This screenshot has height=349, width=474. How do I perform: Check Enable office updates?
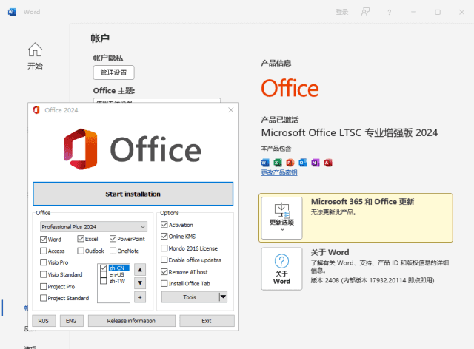[x=164, y=260]
